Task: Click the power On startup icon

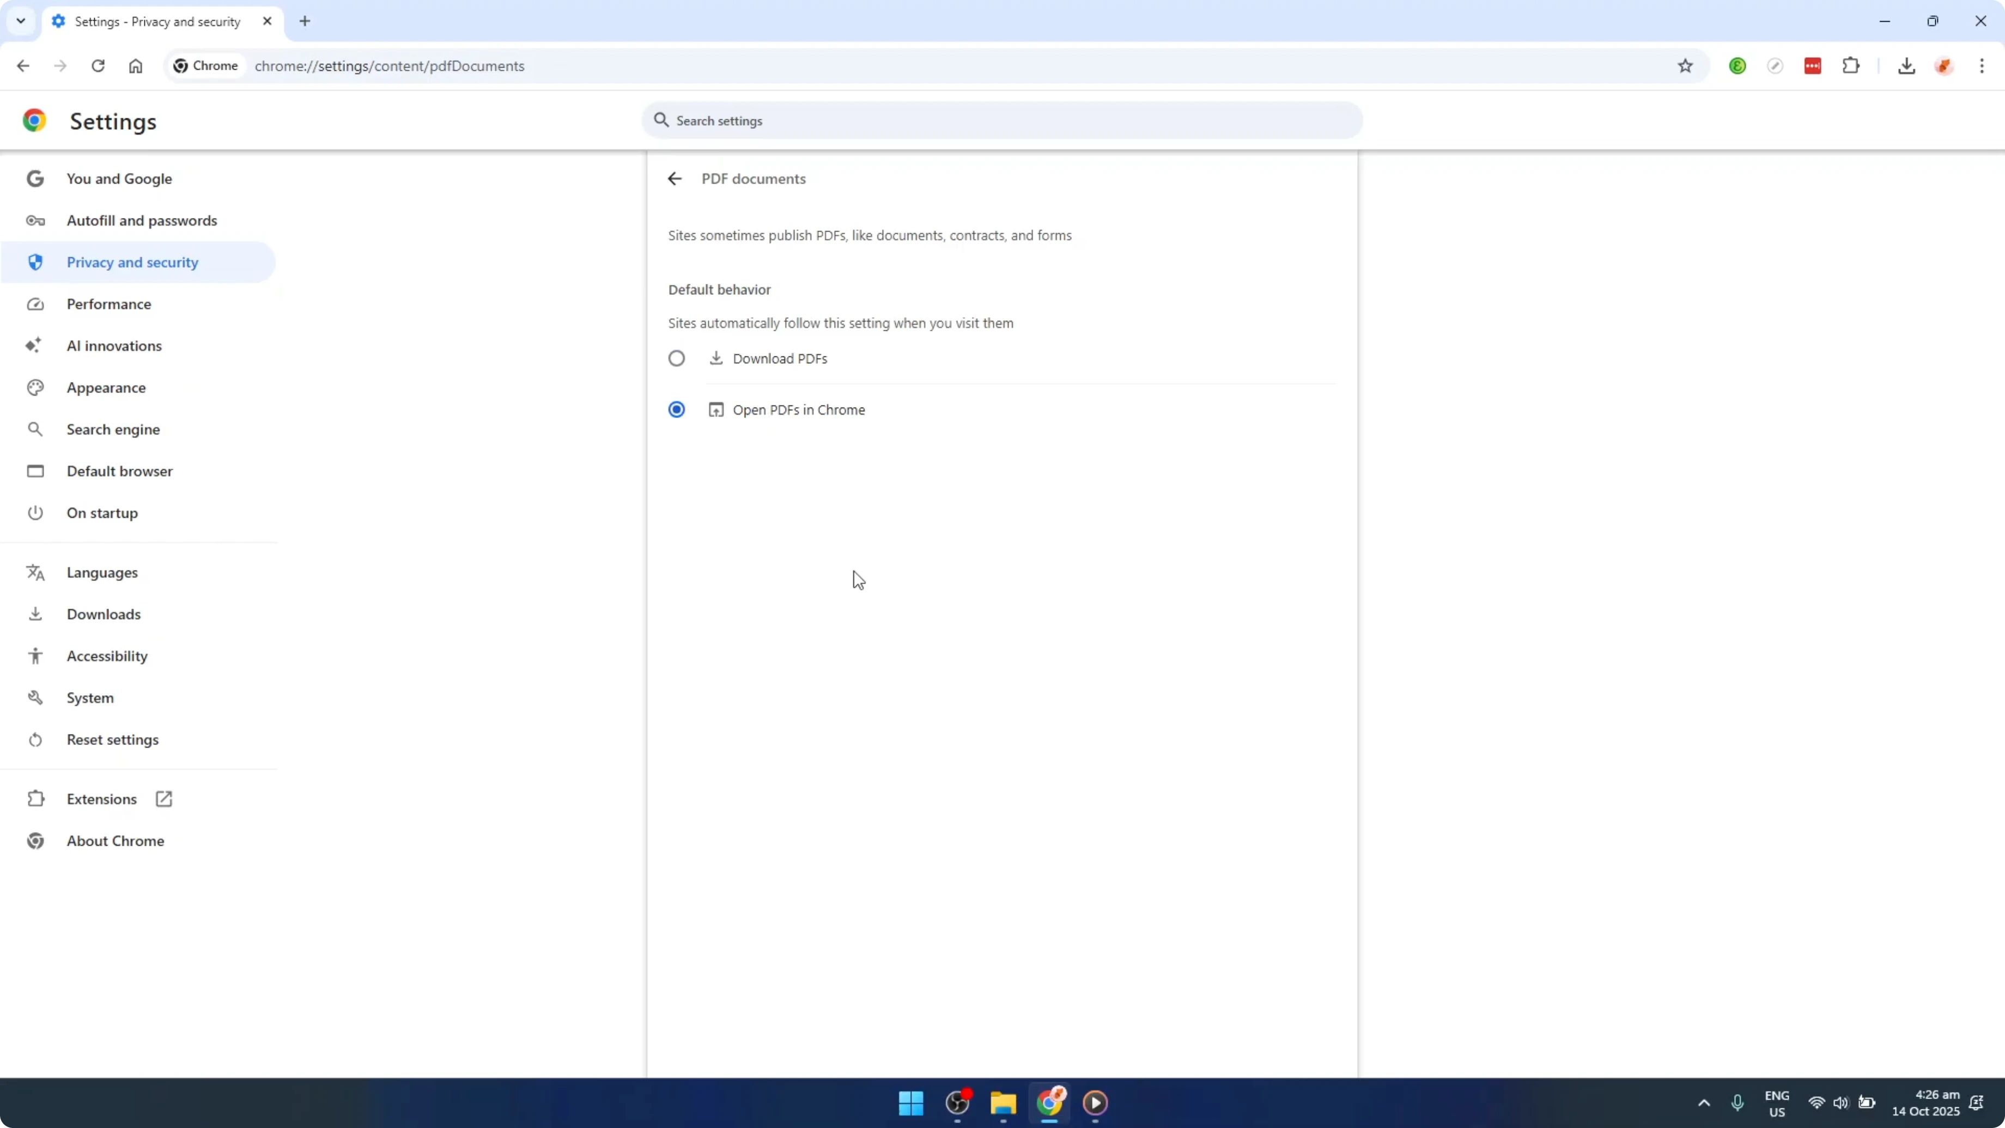Action: [35, 513]
